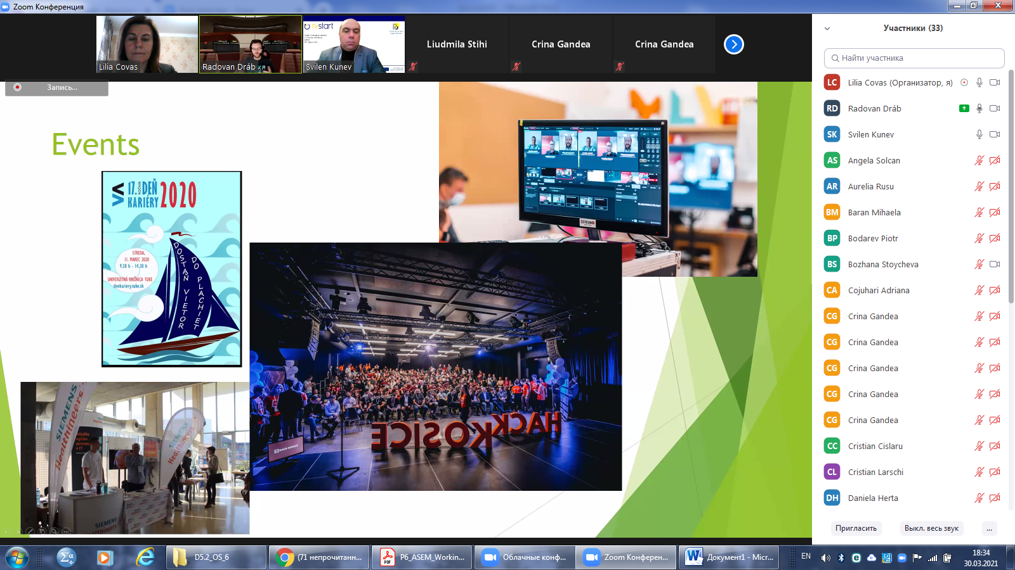Toggle Lilia Covas microphone in participant list
This screenshot has width=1015, height=570.
(979, 82)
